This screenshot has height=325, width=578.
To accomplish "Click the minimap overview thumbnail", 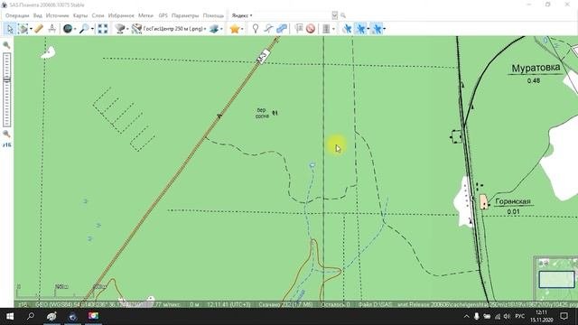I will (556, 278).
